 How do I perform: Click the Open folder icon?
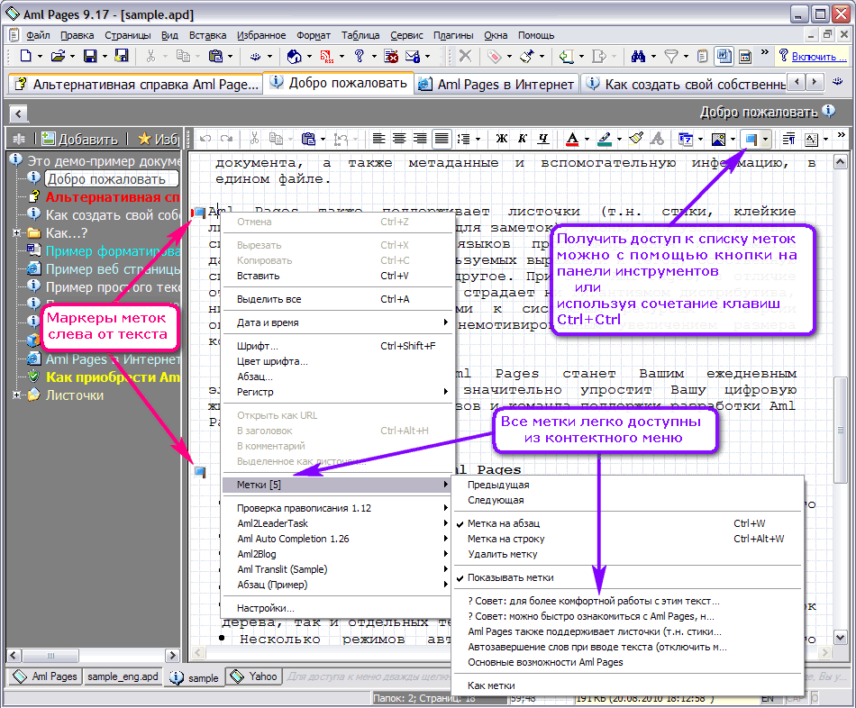pos(58,56)
